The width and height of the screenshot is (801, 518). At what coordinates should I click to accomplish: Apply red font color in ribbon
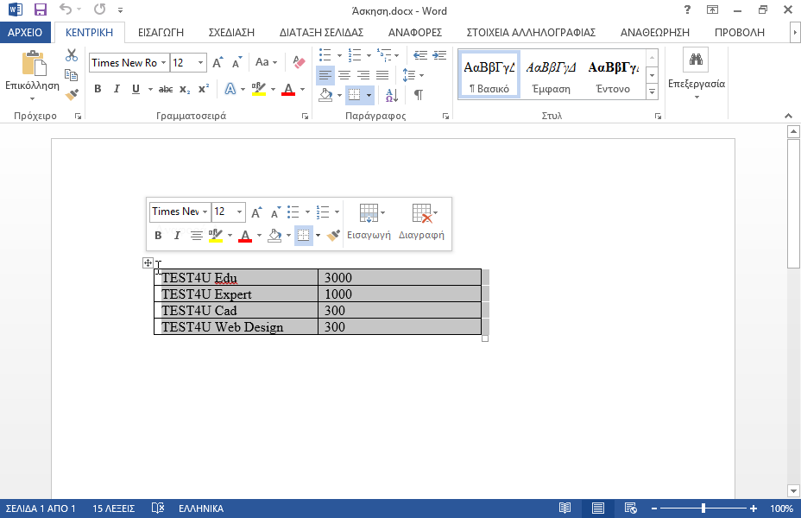click(x=288, y=89)
